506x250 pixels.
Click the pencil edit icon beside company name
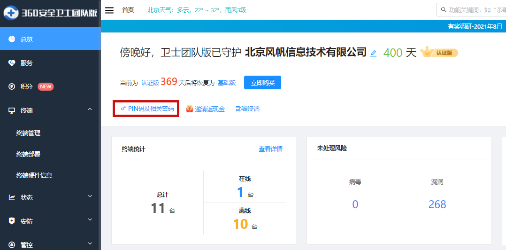click(373, 53)
